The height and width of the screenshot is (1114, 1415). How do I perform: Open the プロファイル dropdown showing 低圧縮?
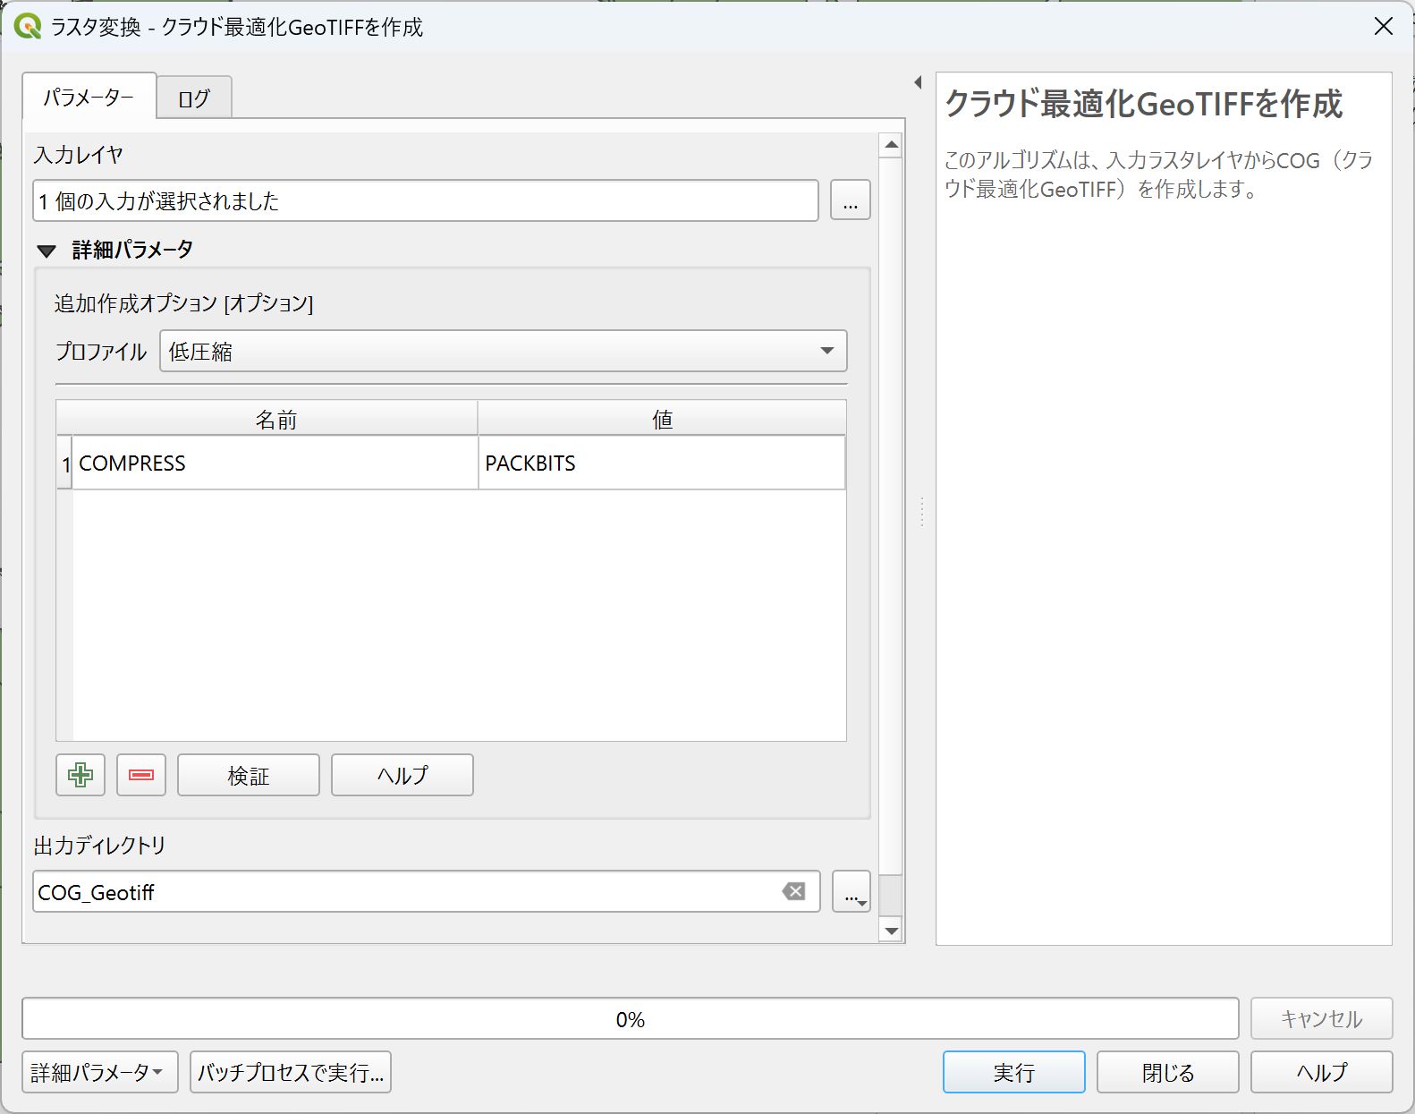click(x=504, y=351)
